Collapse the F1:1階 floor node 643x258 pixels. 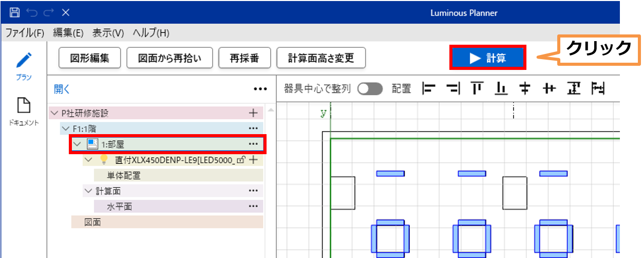(65, 128)
